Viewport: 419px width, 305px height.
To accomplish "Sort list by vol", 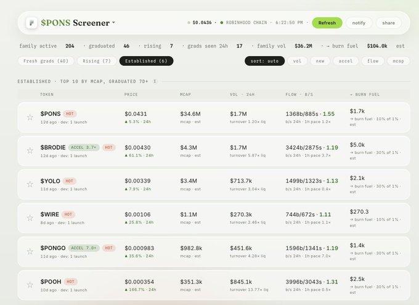I will (x=297, y=61).
